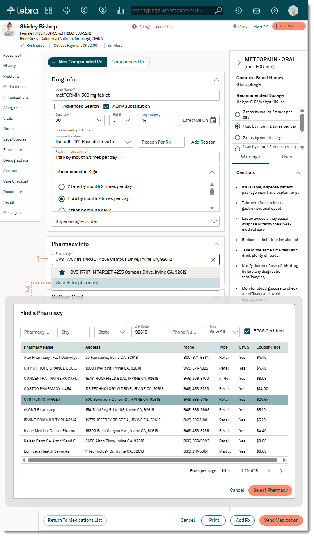Image resolution: width=314 pixels, height=537 pixels.
Task: Collapse the Cautions section
Action: click(298, 173)
